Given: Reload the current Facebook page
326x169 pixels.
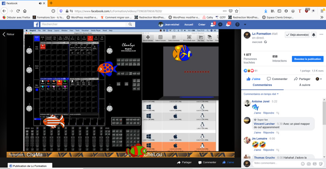Looking at the screenshot, I should click(18, 11).
